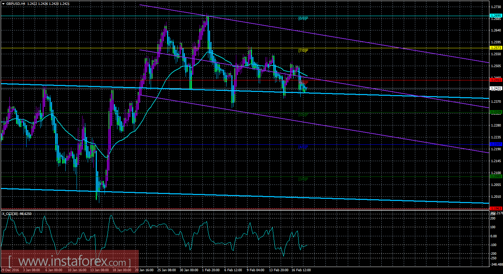Select the [7/8]P Murrey level label
This screenshot has height=274, width=503.
point(303,50)
